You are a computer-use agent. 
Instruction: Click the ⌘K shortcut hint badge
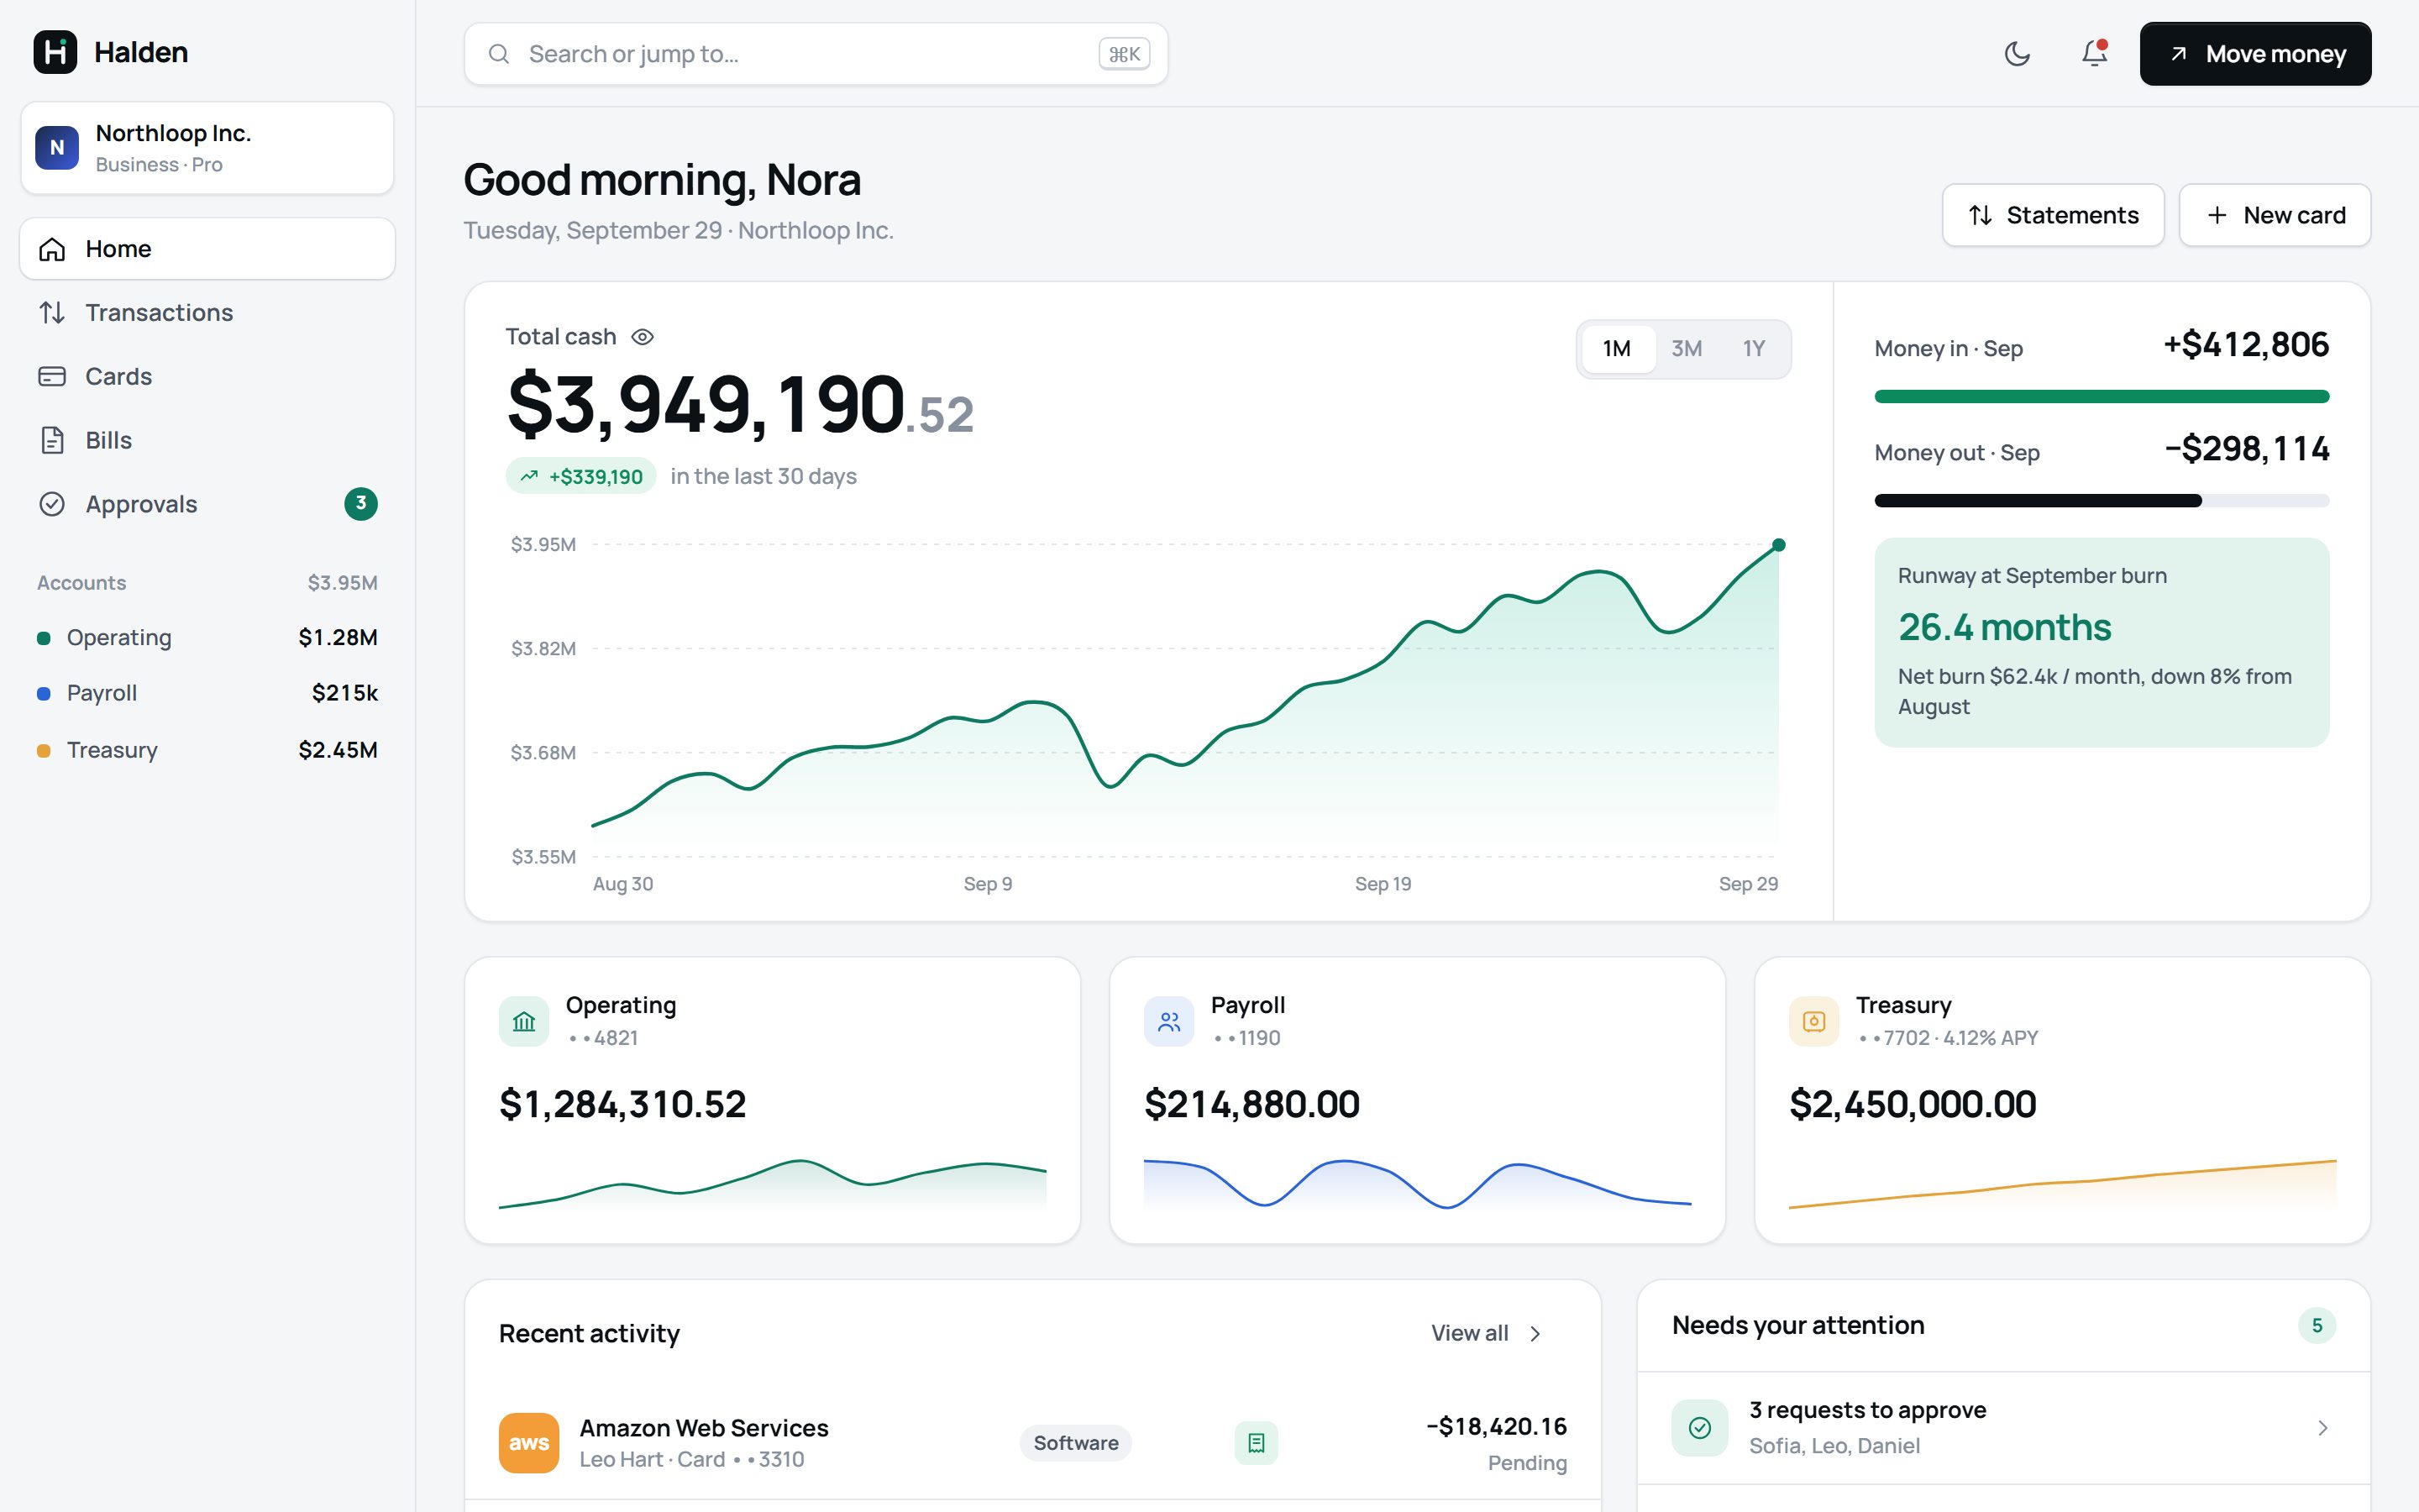tap(1125, 54)
